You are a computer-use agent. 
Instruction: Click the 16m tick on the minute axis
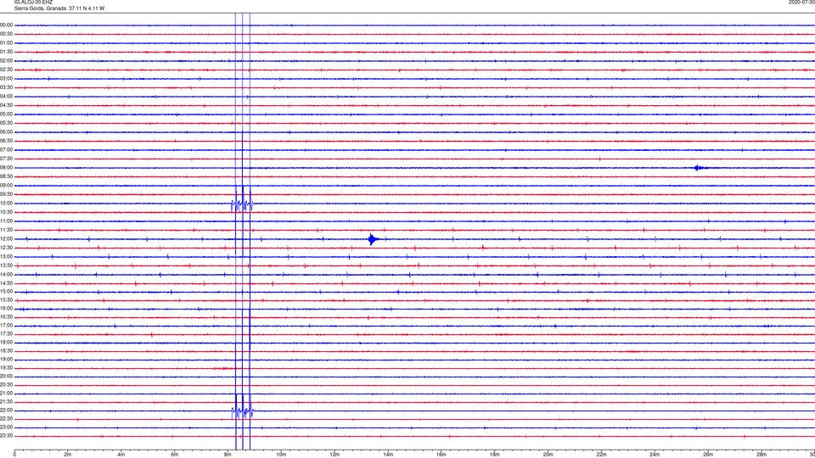click(441, 455)
